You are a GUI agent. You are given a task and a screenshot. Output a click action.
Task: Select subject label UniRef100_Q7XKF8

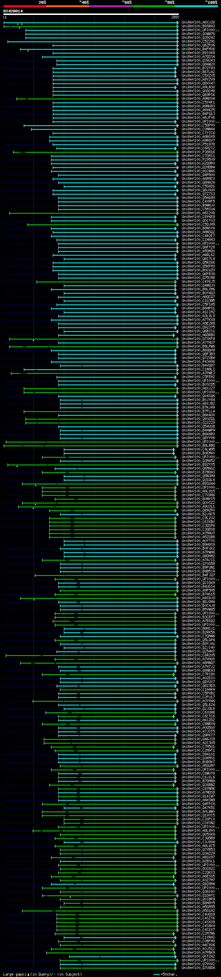(198, 339)
